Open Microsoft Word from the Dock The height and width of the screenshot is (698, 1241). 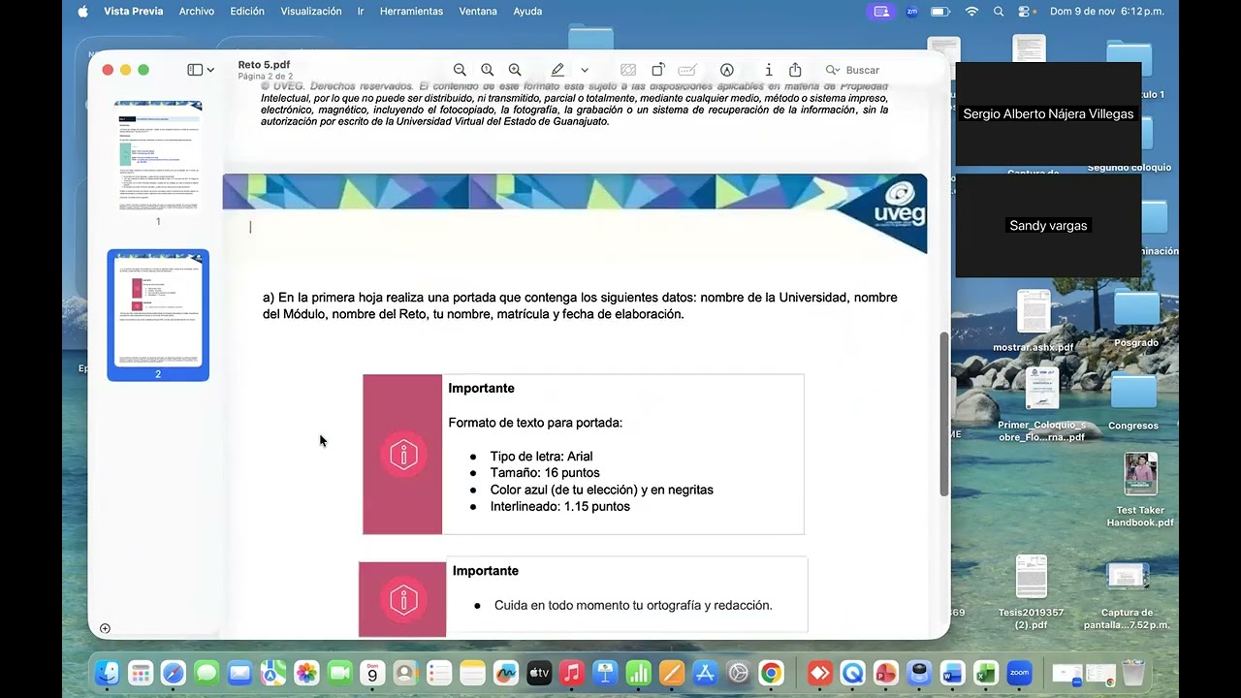coord(952,673)
